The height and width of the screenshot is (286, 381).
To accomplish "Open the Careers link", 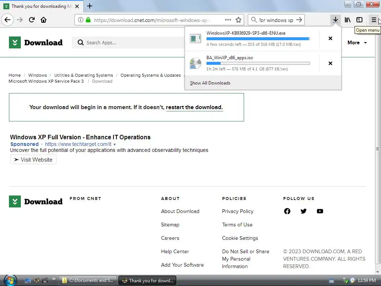I will pyautogui.click(x=170, y=238).
